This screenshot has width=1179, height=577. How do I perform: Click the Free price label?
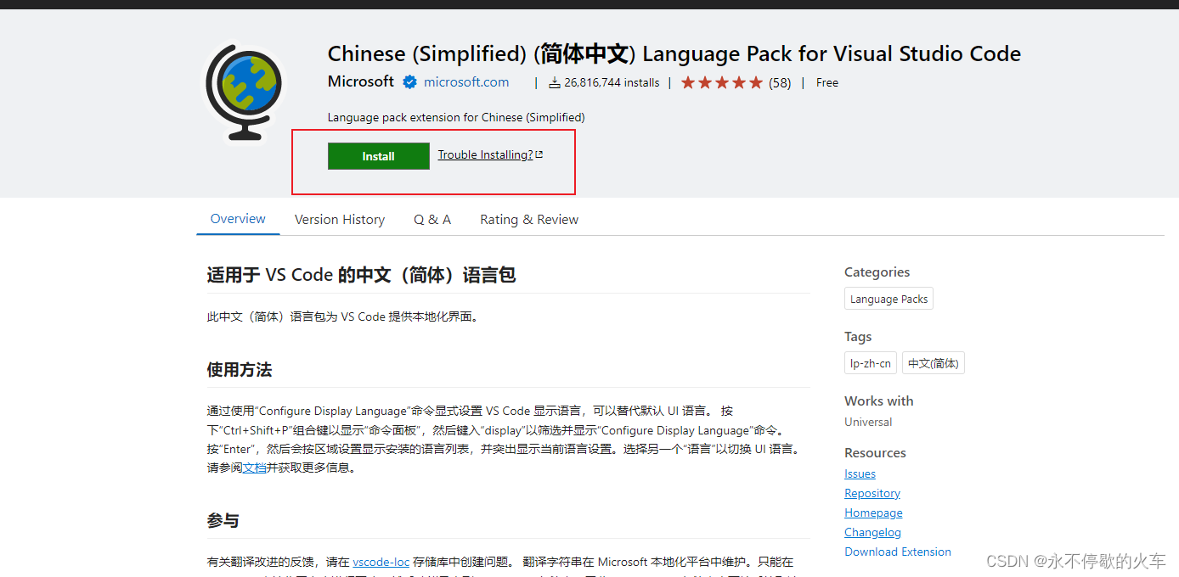(827, 82)
